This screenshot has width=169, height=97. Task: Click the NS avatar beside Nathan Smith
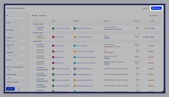click(75, 28)
